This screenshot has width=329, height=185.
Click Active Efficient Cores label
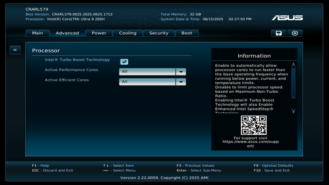coord(67,80)
